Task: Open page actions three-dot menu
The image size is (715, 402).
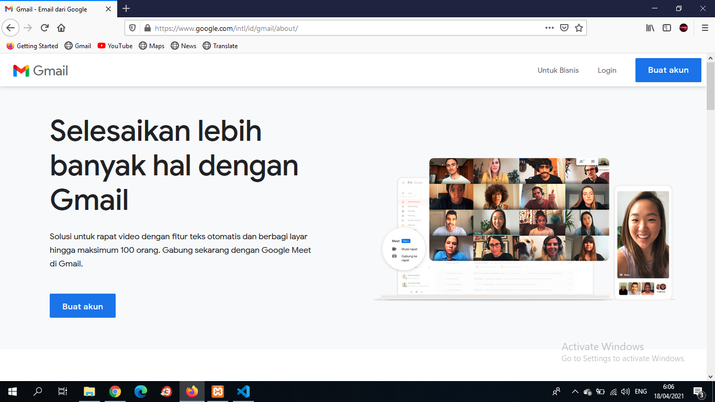Action: tap(549, 28)
